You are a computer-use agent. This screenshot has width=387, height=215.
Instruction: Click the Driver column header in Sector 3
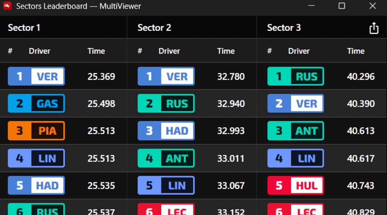point(299,51)
